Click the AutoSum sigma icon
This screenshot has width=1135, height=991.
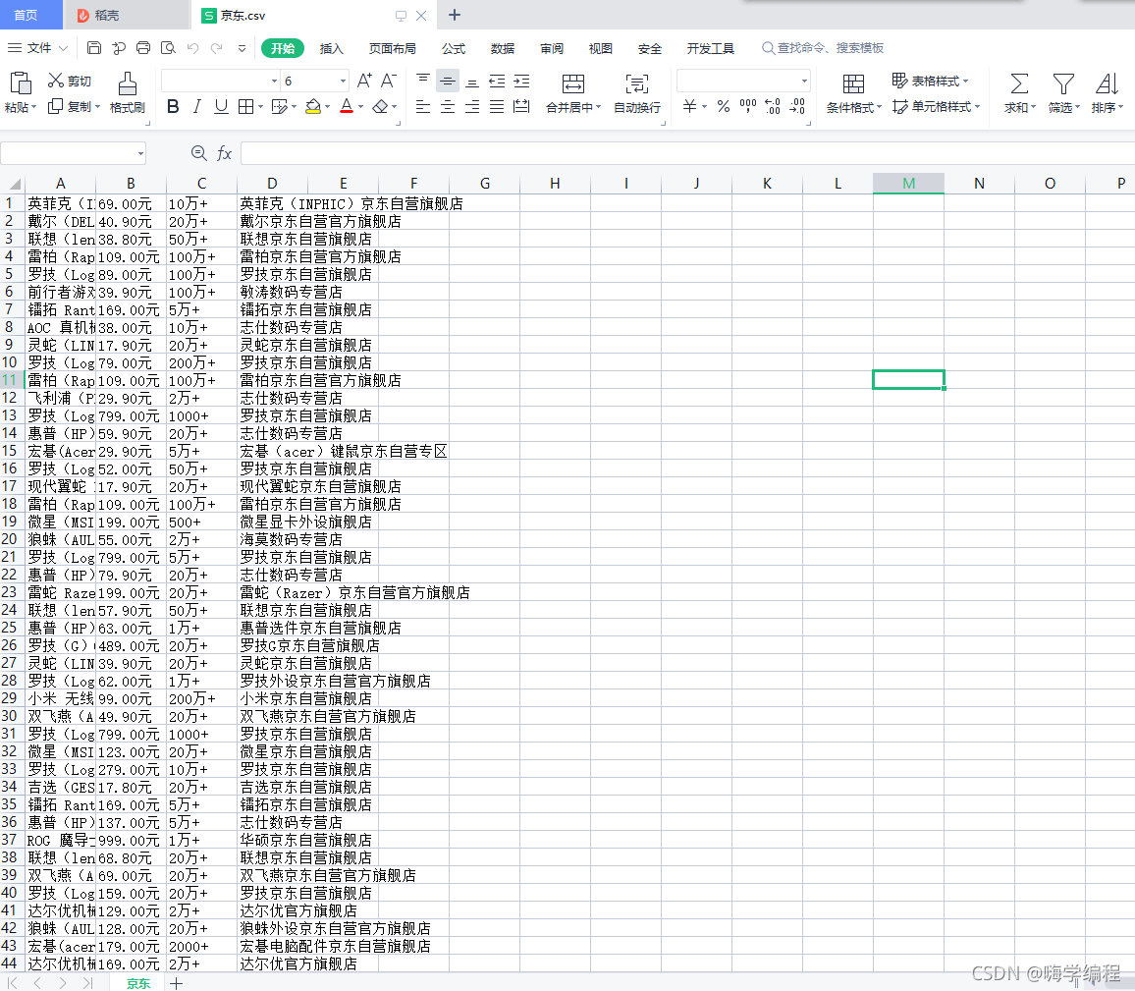click(1019, 83)
